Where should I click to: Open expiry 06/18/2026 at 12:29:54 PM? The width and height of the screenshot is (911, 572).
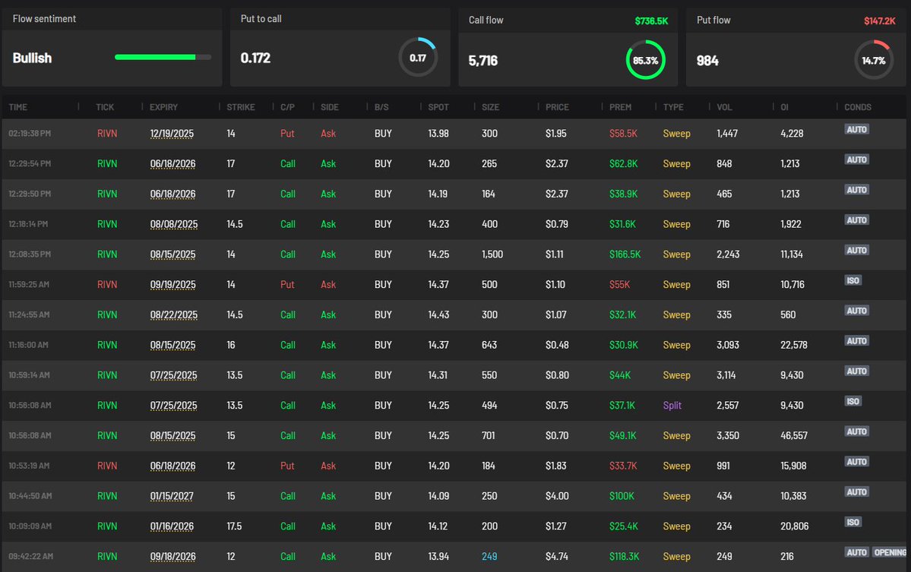[x=172, y=164]
